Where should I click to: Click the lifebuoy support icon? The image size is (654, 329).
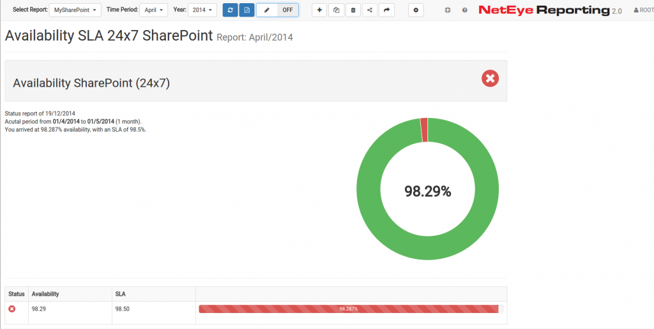448,10
